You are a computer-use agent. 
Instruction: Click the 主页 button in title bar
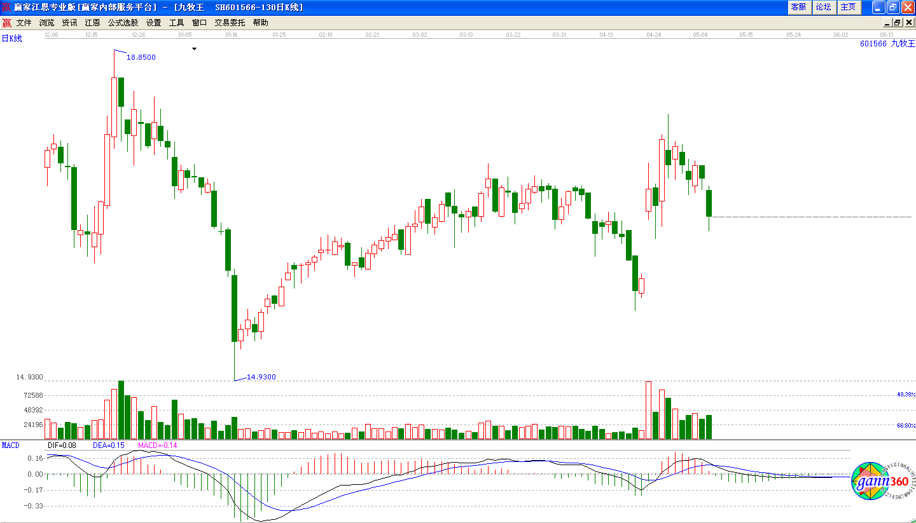click(848, 7)
